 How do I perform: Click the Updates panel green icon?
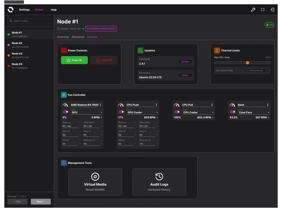pyautogui.click(x=140, y=50)
